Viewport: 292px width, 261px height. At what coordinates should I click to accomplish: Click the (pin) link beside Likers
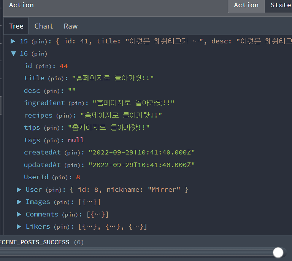click(x=62, y=227)
